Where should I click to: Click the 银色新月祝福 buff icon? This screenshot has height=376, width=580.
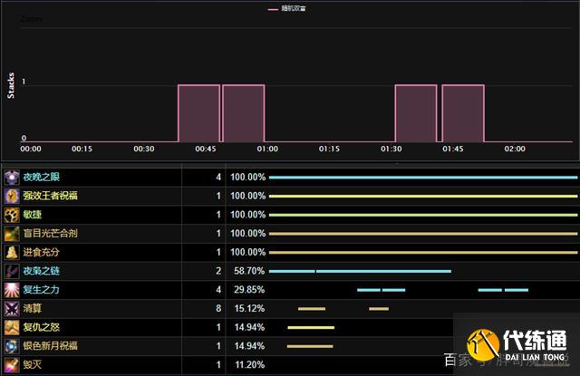point(12,346)
